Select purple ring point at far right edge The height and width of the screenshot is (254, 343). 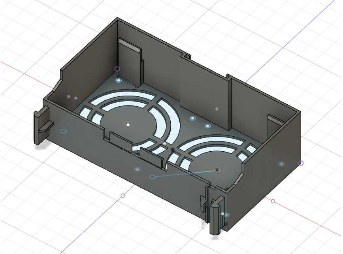[x=301, y=163]
